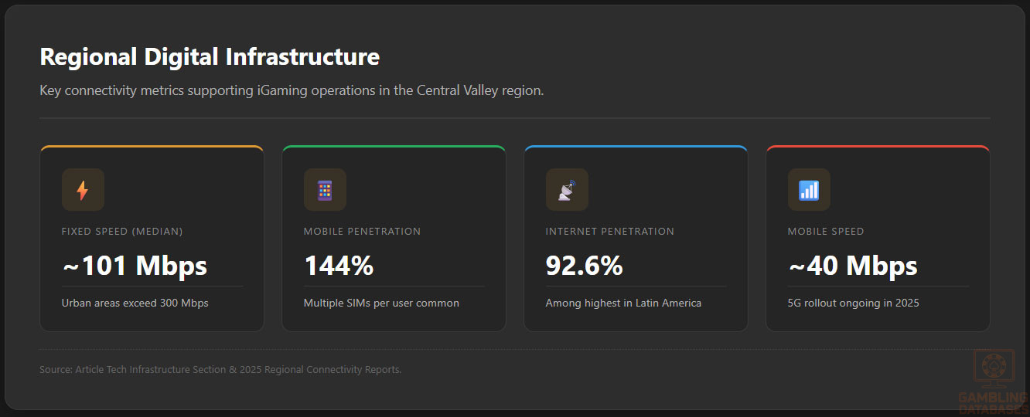1030x417 pixels.
Task: Click the satellite dish internet icon
Action: (567, 190)
